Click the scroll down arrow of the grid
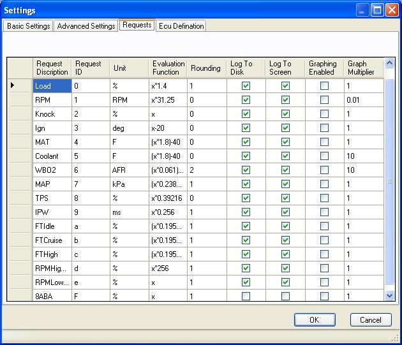The height and width of the screenshot is (345, 402). [x=389, y=295]
